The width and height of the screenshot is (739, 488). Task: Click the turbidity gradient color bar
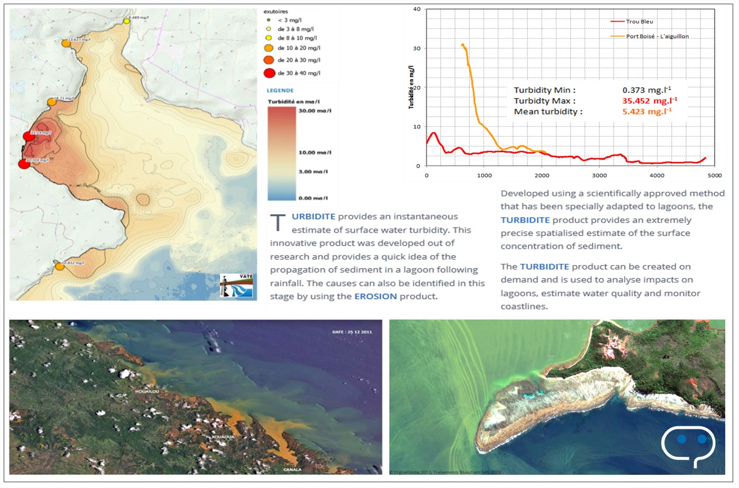click(x=281, y=154)
